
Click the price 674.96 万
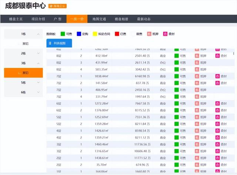click(142, 165)
